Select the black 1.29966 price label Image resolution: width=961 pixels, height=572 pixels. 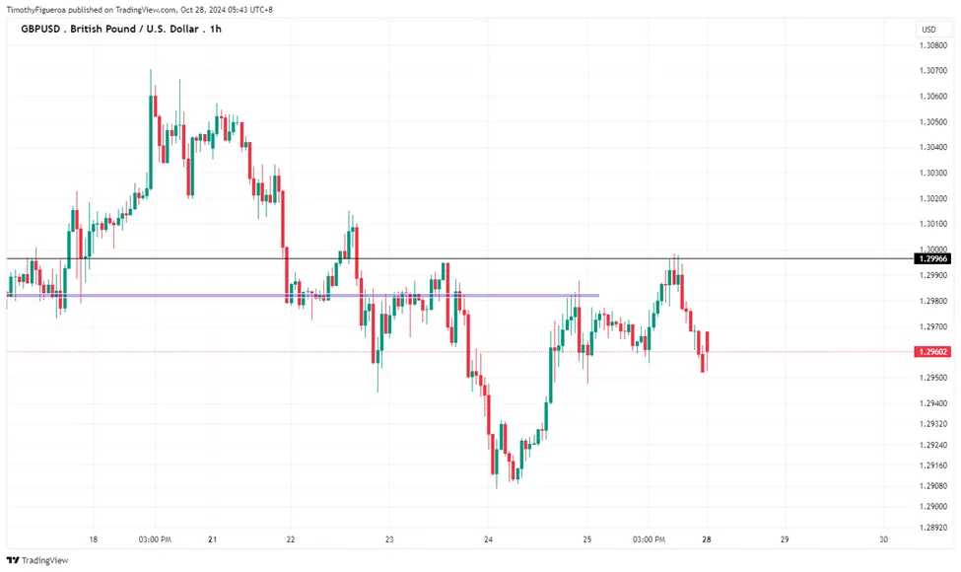(x=932, y=258)
